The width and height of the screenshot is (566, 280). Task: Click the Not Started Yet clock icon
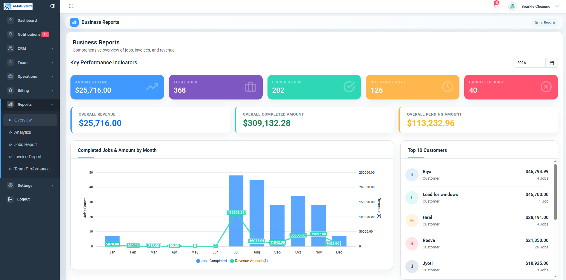(447, 87)
